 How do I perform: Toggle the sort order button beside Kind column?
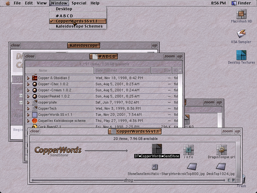[x=180, y=70]
